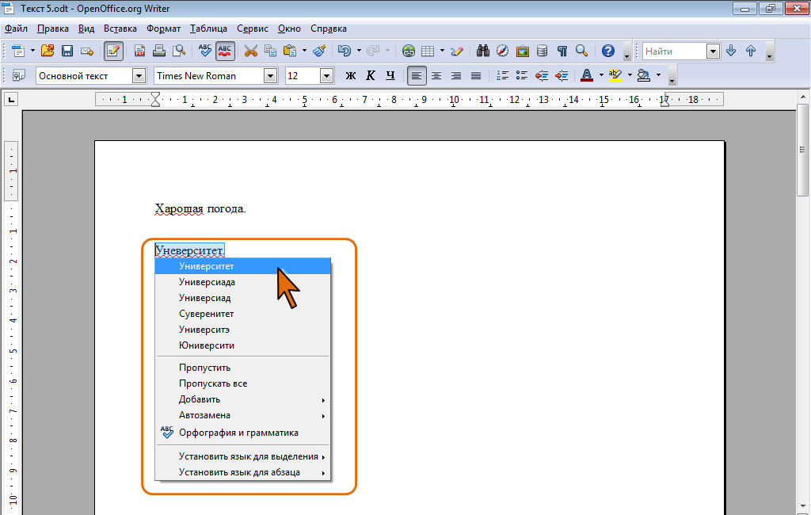The image size is (811, 515).
Task: Increase the paragraph indent
Action: tap(562, 75)
